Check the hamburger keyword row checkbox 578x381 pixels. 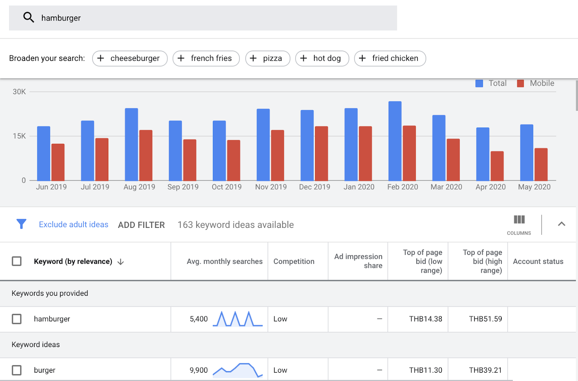point(17,319)
